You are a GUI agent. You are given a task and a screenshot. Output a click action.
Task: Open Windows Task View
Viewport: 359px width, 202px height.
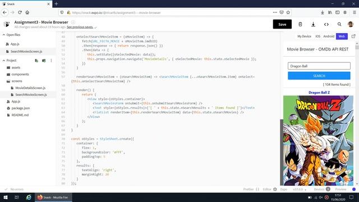[x=16, y=197]
